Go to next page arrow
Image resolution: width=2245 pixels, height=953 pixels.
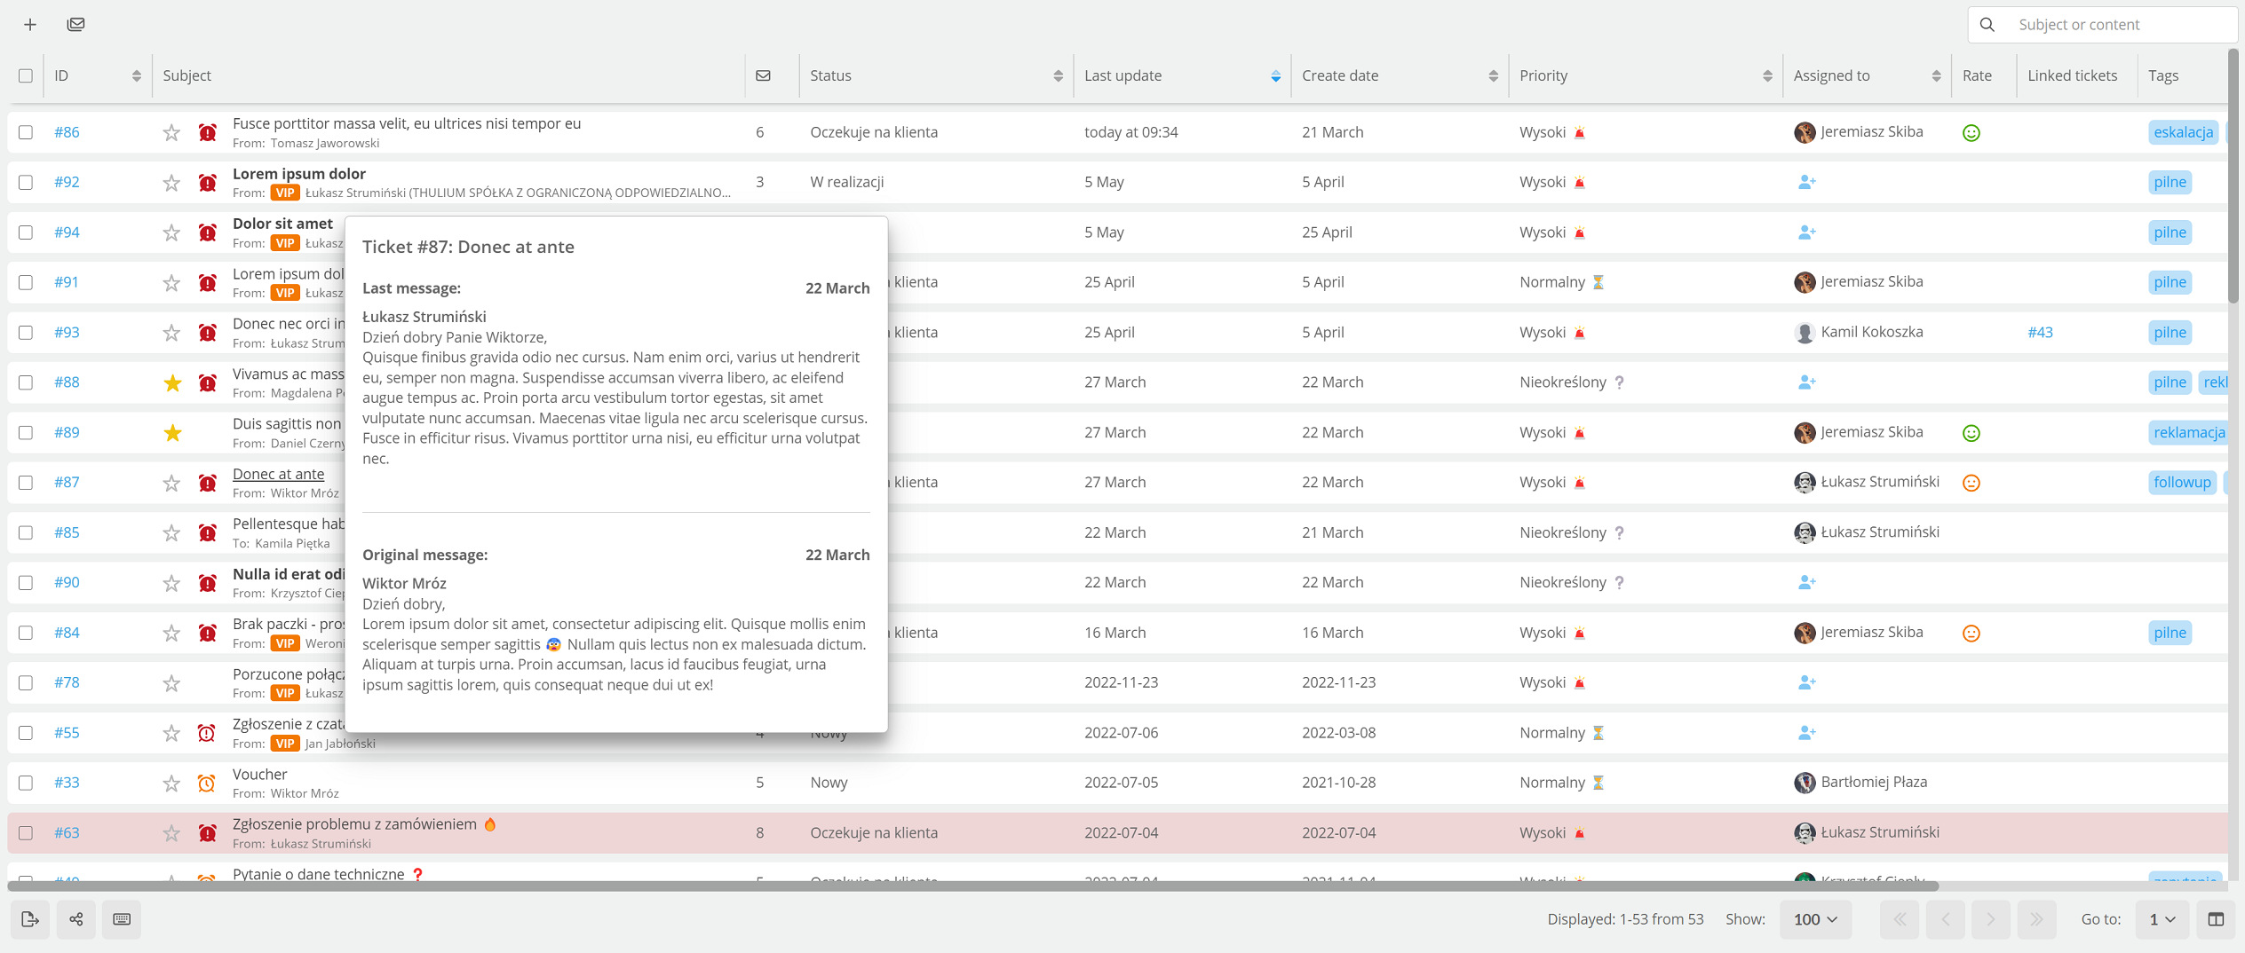(x=1990, y=919)
